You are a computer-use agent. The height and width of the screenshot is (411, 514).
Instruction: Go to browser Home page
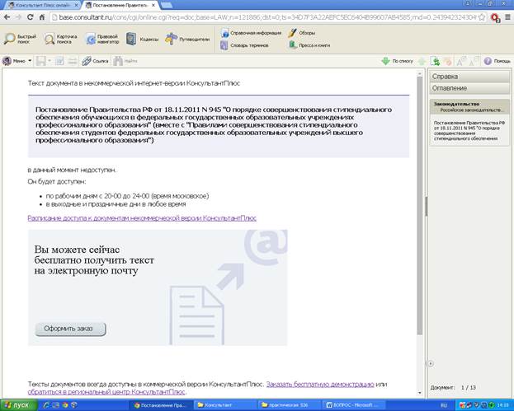tap(41, 17)
